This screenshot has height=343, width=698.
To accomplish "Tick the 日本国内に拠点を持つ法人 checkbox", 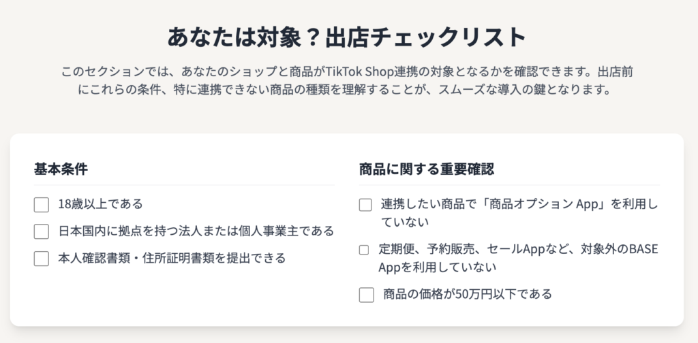I will [42, 231].
